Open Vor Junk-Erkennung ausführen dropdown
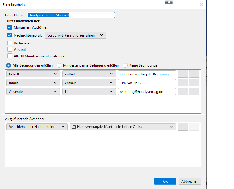This screenshot has height=189, width=234. click(75, 35)
